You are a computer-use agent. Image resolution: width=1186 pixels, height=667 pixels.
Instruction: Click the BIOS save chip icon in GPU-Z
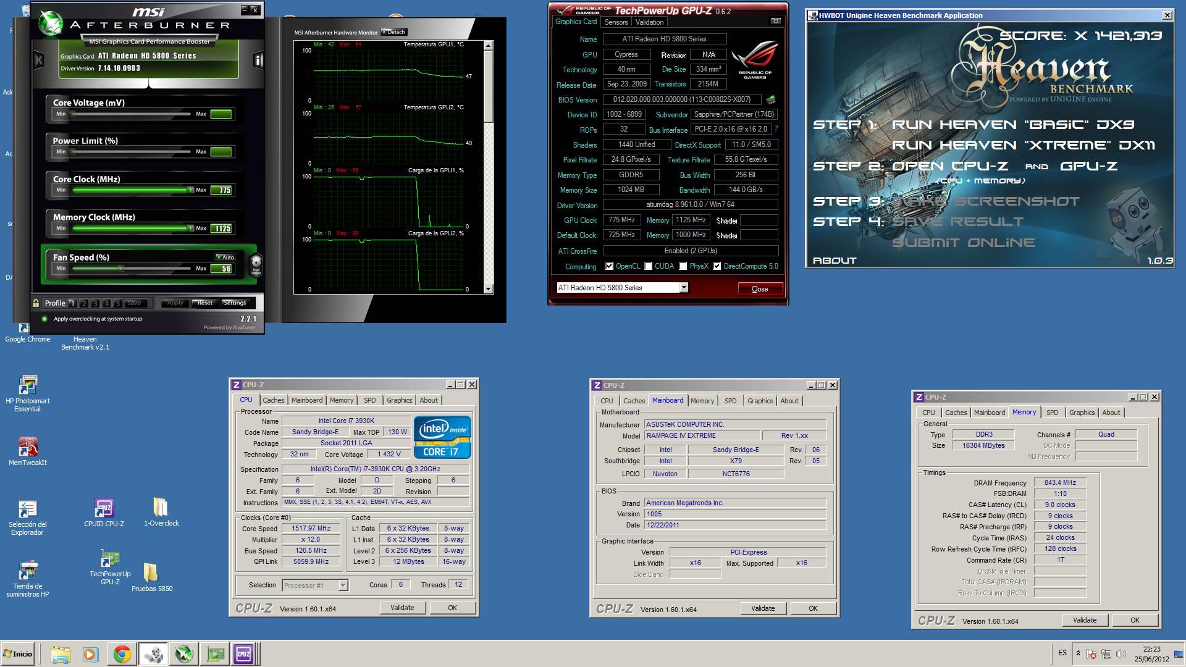coord(770,99)
